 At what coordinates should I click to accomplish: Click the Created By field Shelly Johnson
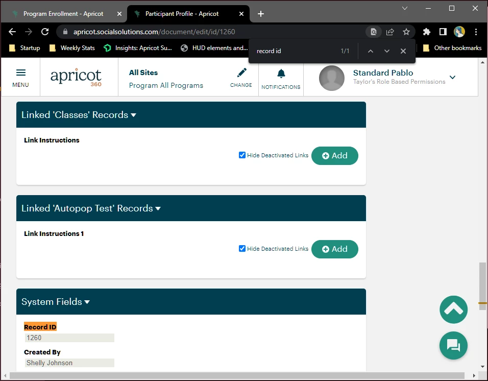point(69,363)
